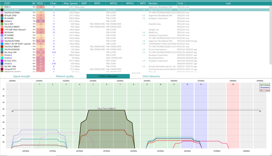Select the Flat 2 WiFi network name
This screenshot has width=272, height=156.
coord(9,24)
